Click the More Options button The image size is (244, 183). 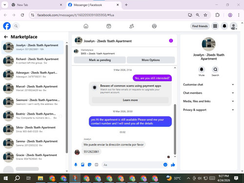click(x=151, y=60)
